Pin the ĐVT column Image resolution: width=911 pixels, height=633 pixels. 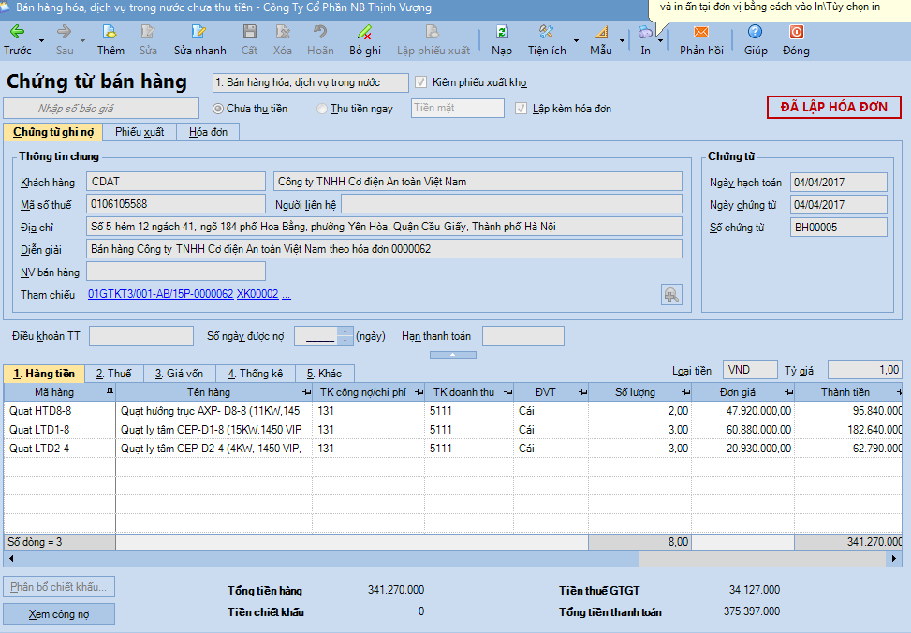pyautogui.click(x=582, y=392)
